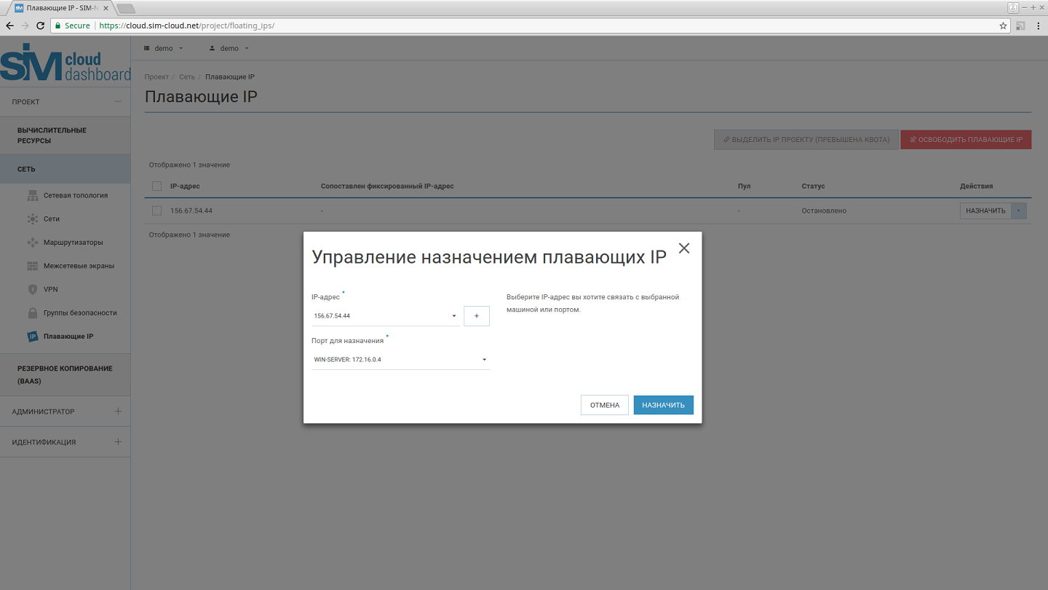Toggle the select-all checkbox in table header
The image size is (1048, 590).
tap(156, 186)
